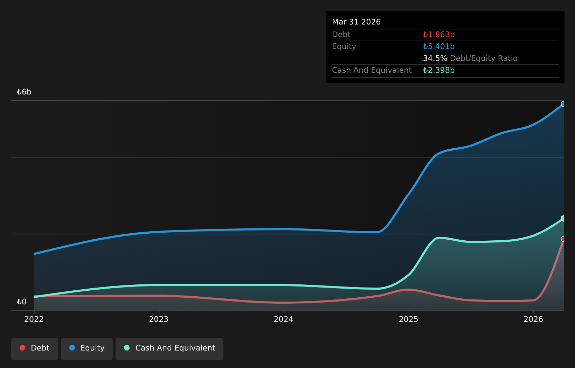Viewport: 575px width, 368px height.
Task: Click the Mar 31 2026 tooltip date
Action: 356,22
